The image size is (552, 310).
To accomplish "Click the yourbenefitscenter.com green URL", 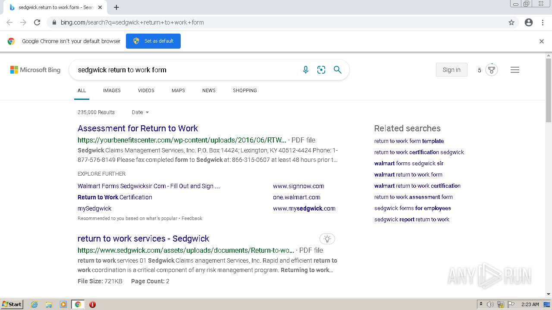I will point(182,140).
